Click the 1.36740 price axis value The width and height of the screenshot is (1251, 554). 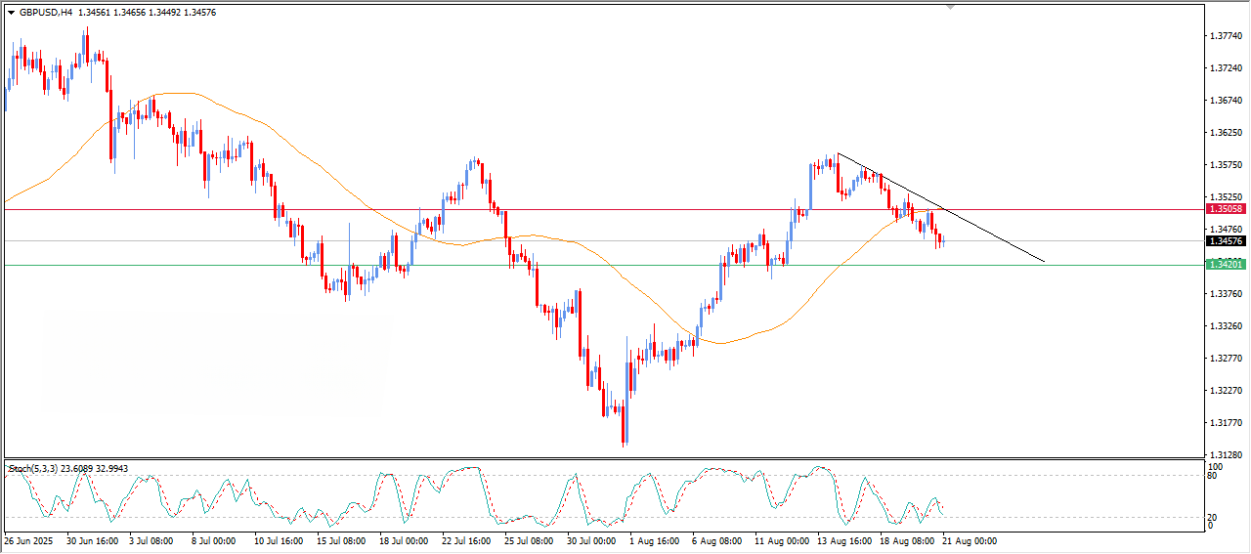(x=1226, y=101)
